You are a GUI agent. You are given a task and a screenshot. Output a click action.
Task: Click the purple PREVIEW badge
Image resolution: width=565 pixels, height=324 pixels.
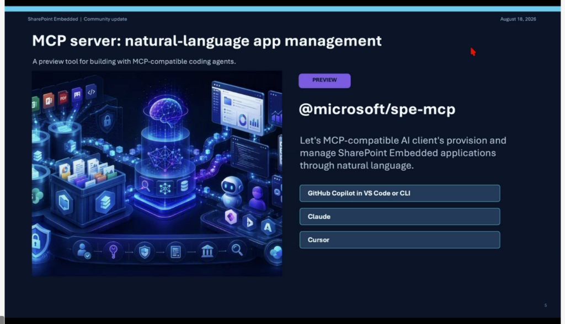coord(324,80)
